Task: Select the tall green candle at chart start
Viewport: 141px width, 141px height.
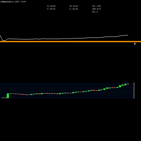Action: coord(8,96)
